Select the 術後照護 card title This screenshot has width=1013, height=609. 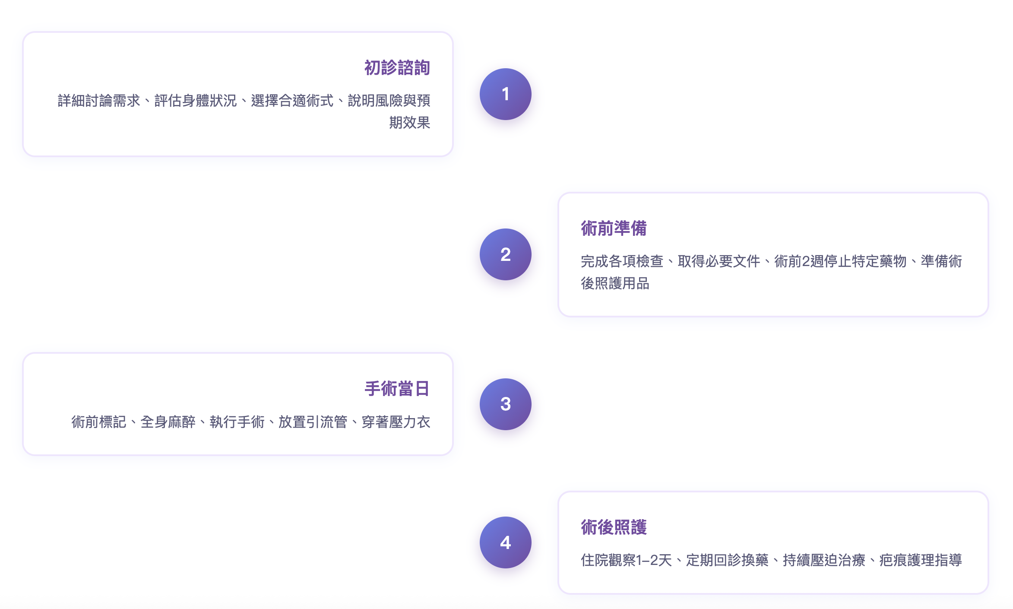[x=614, y=527]
